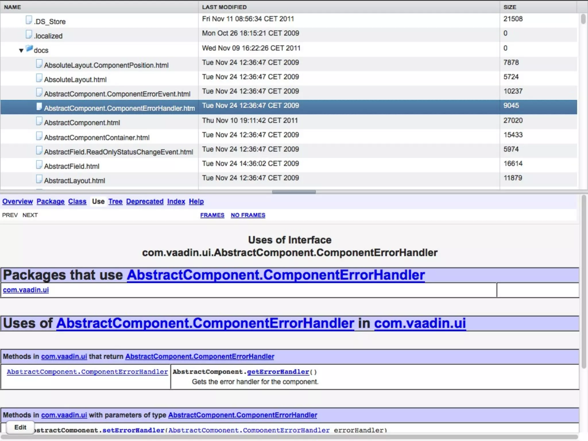Click the FRAMES link
This screenshot has height=441, width=588.
pos(212,215)
